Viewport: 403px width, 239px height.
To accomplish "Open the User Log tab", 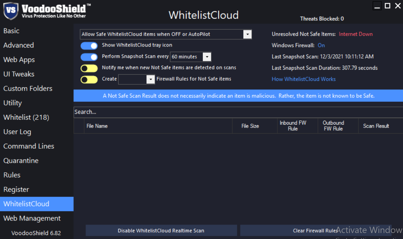I will (37, 132).
